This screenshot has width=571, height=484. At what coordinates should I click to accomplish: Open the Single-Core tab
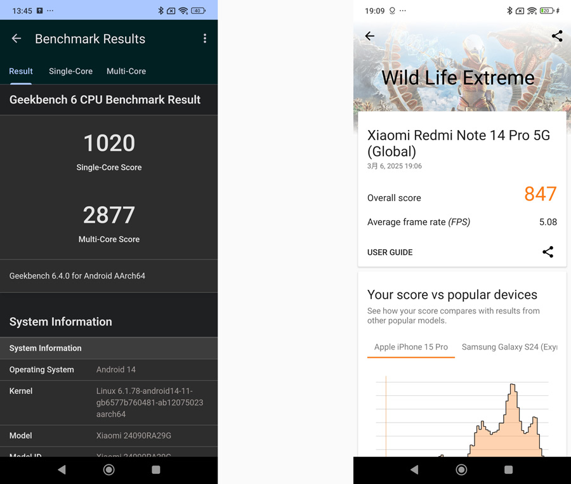tap(70, 71)
